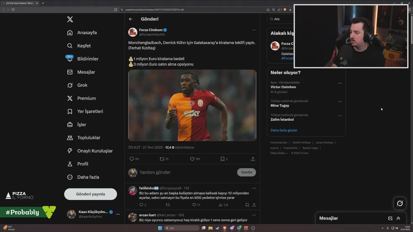Bookmark fatihinho's comment
413x232 pixels.
247,205
